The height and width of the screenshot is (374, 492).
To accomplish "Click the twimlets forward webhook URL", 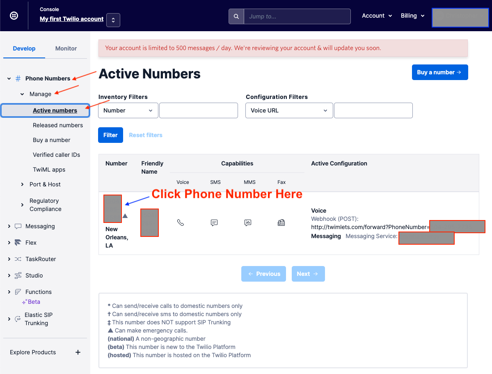I will (370, 227).
